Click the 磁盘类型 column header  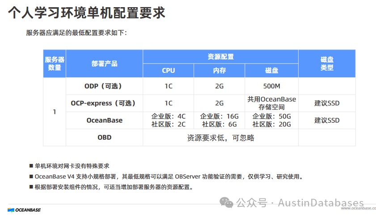pyautogui.click(x=327, y=63)
